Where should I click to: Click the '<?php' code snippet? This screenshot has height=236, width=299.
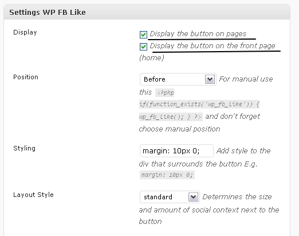(x=165, y=93)
